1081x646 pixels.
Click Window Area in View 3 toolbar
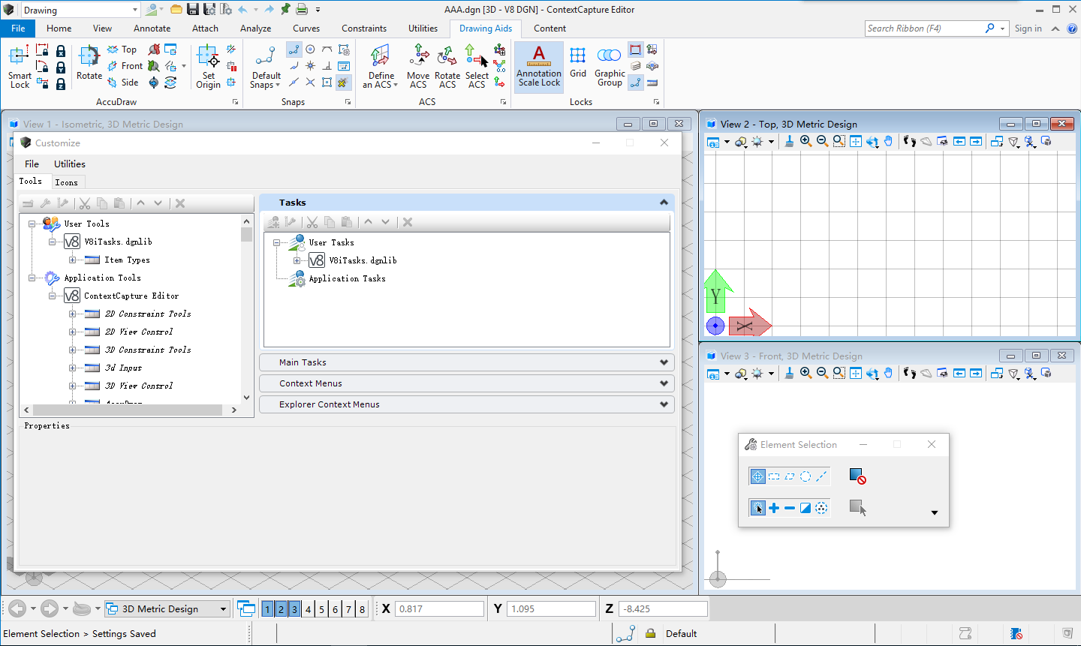[839, 373]
